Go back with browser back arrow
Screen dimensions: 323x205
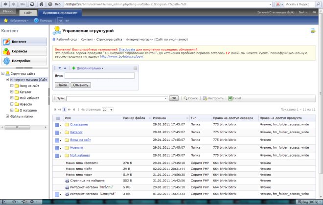(x=5, y=4)
